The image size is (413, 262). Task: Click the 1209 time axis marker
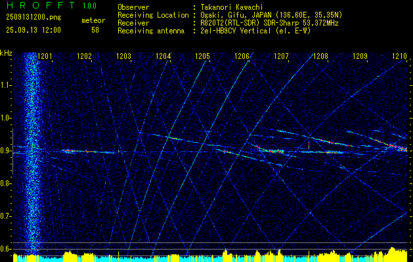pos(360,56)
